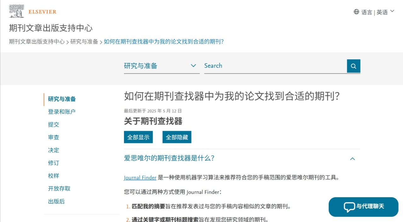Select 决定 in the sidebar
The height and width of the screenshot is (222, 403).
coord(54,150)
